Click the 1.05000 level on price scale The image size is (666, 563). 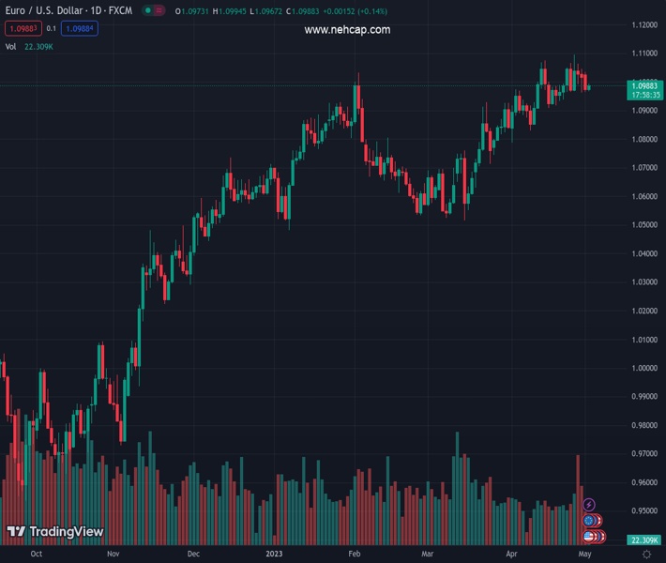coord(644,225)
